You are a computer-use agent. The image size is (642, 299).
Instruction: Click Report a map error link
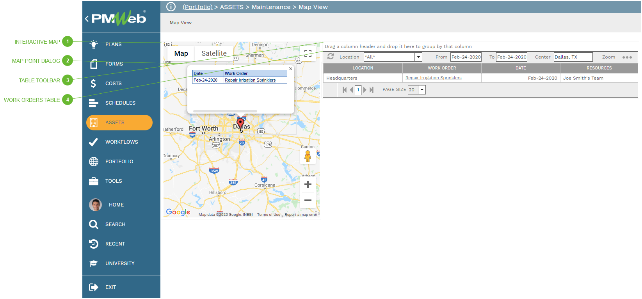tap(301, 215)
